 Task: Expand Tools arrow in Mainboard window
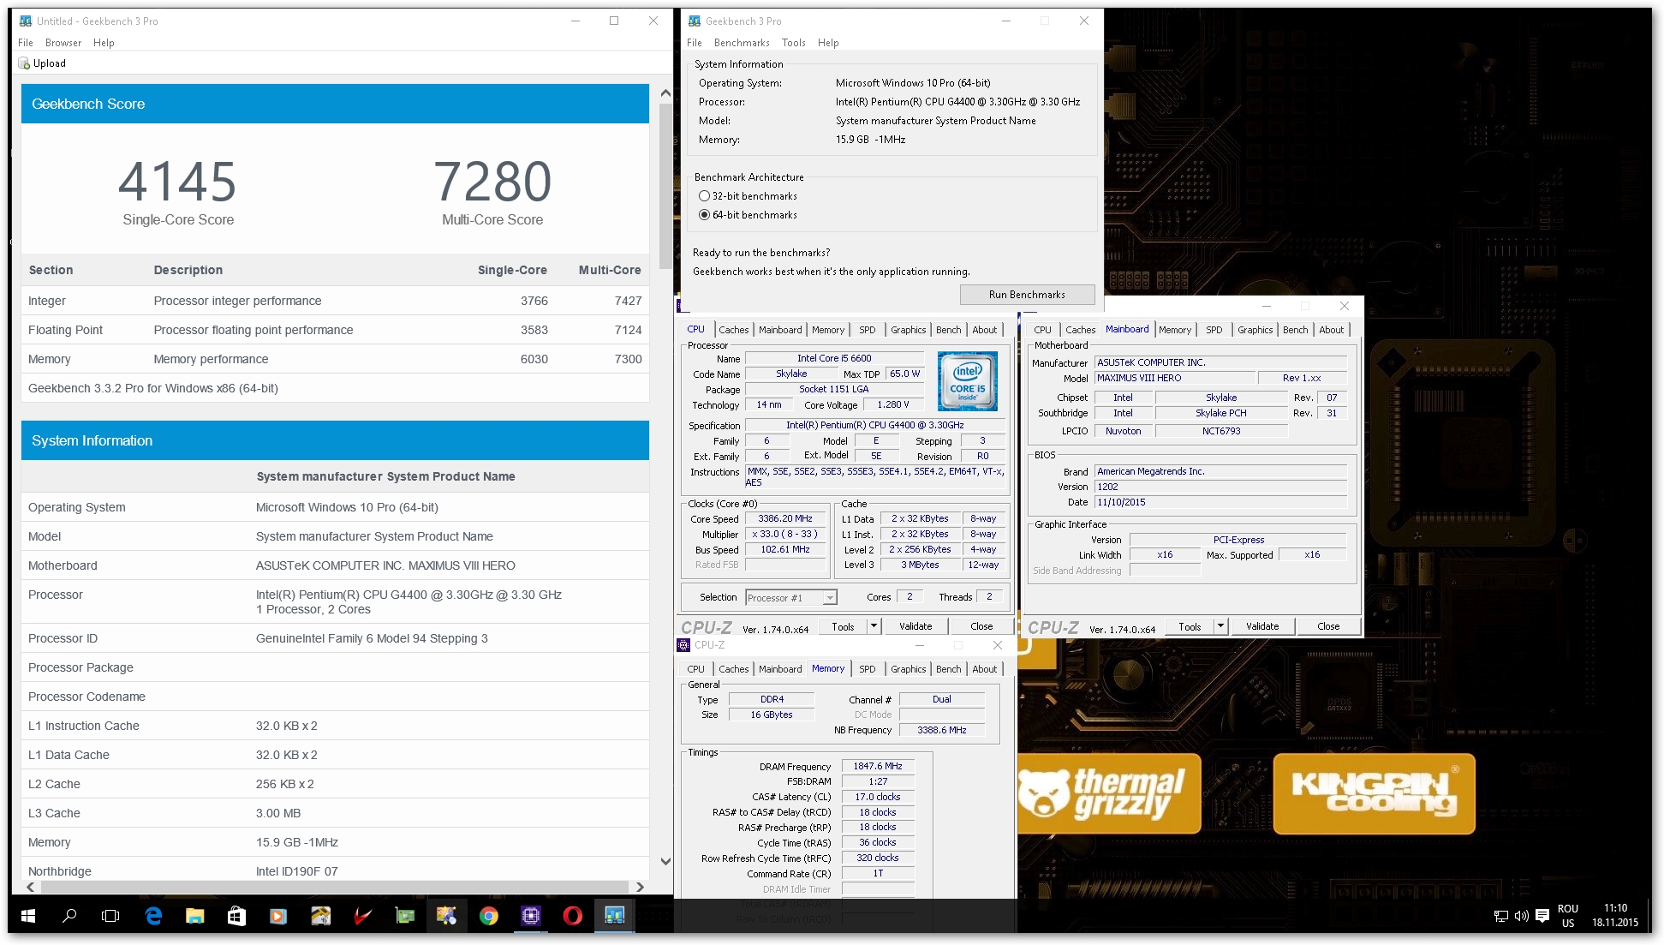(x=1220, y=626)
